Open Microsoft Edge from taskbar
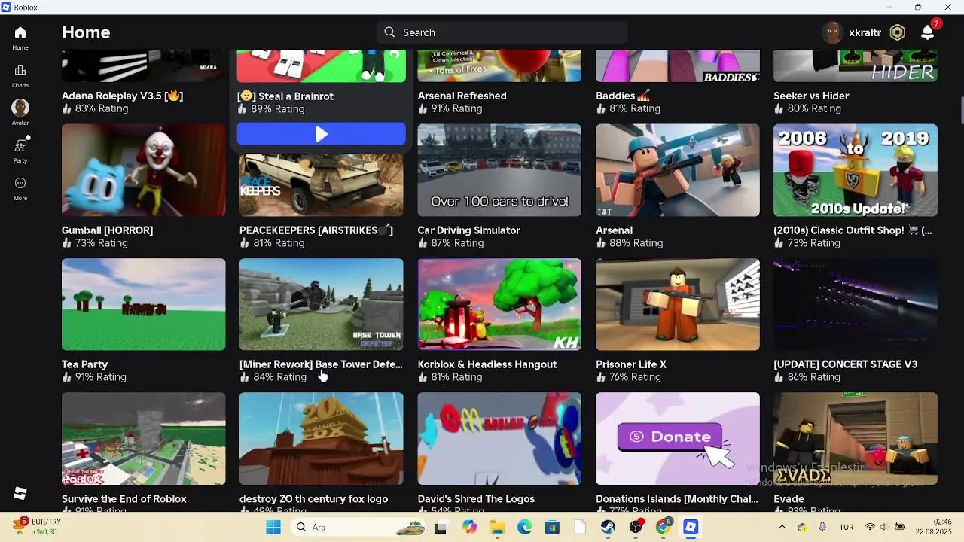 pos(525,528)
